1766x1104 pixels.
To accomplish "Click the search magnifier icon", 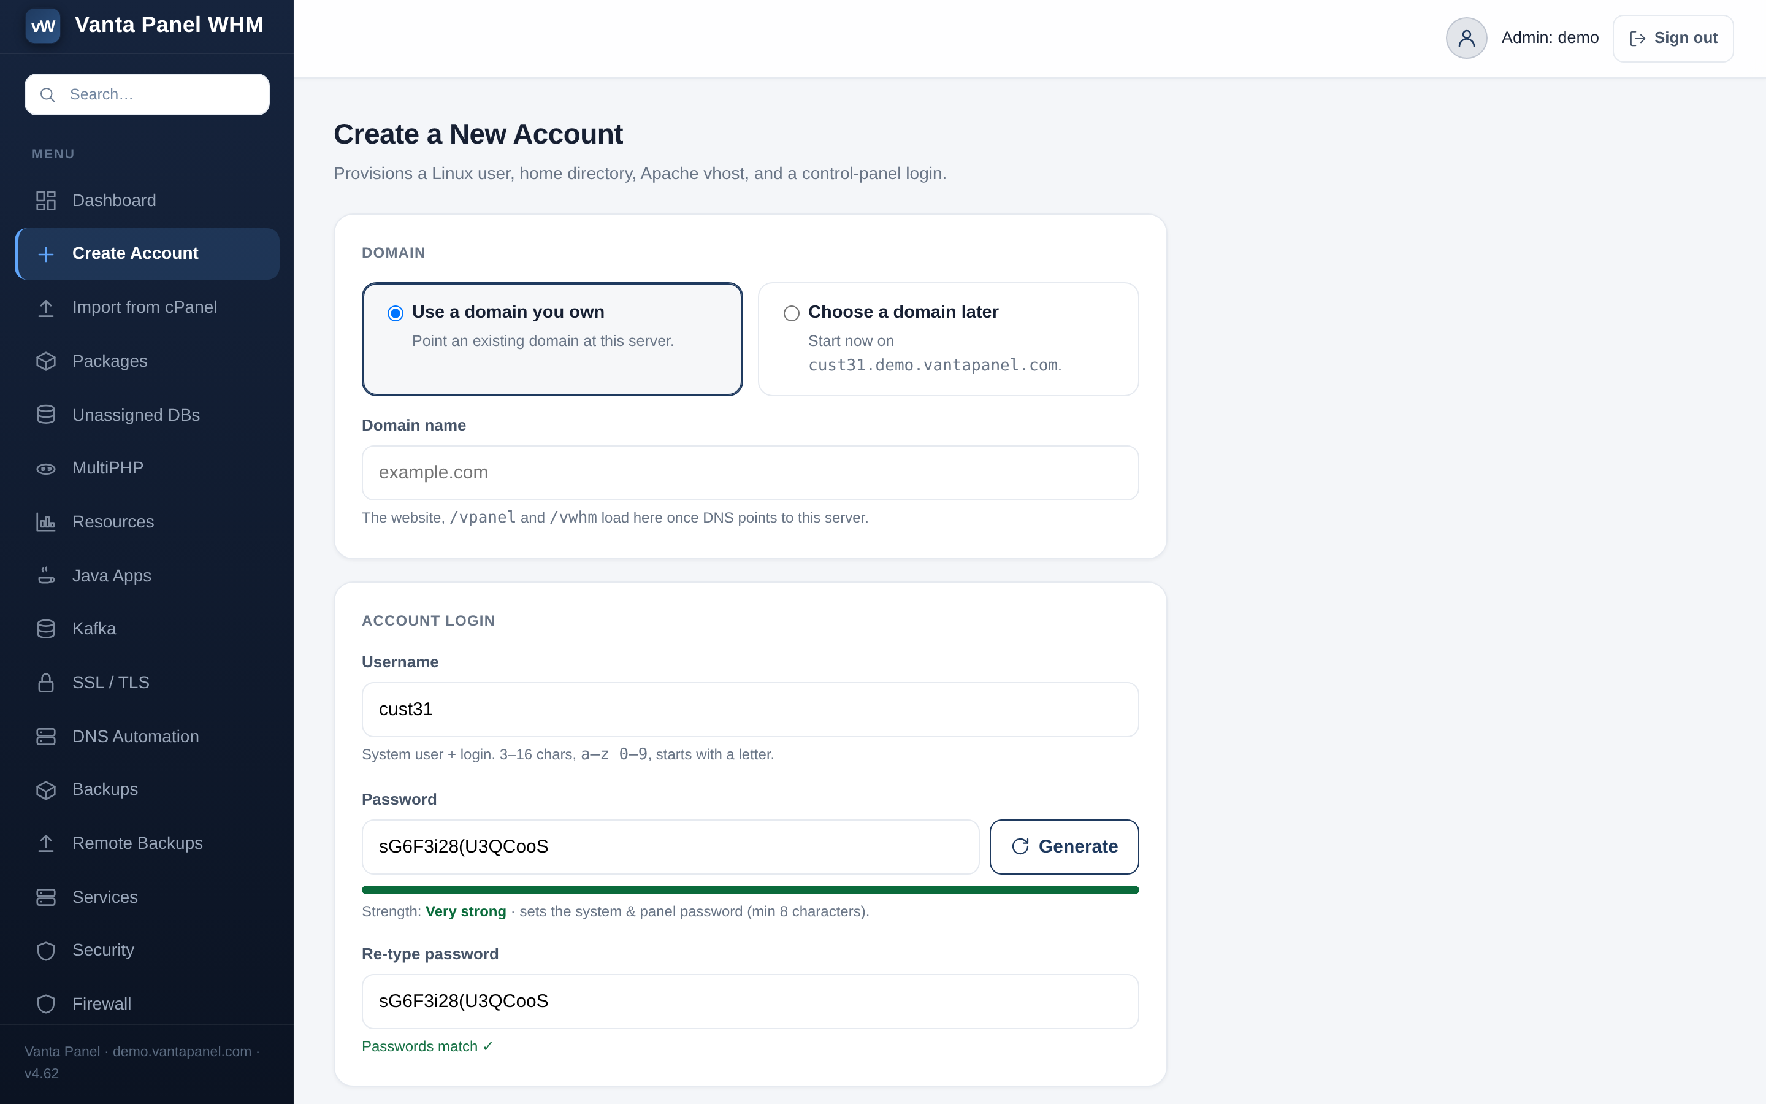I will click(47, 95).
